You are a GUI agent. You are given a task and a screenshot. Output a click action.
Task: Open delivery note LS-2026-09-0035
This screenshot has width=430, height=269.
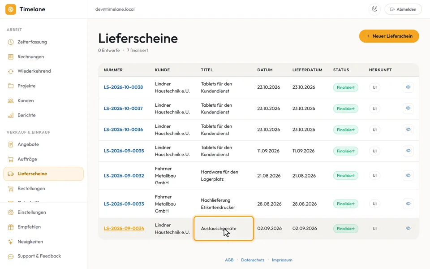124,151
